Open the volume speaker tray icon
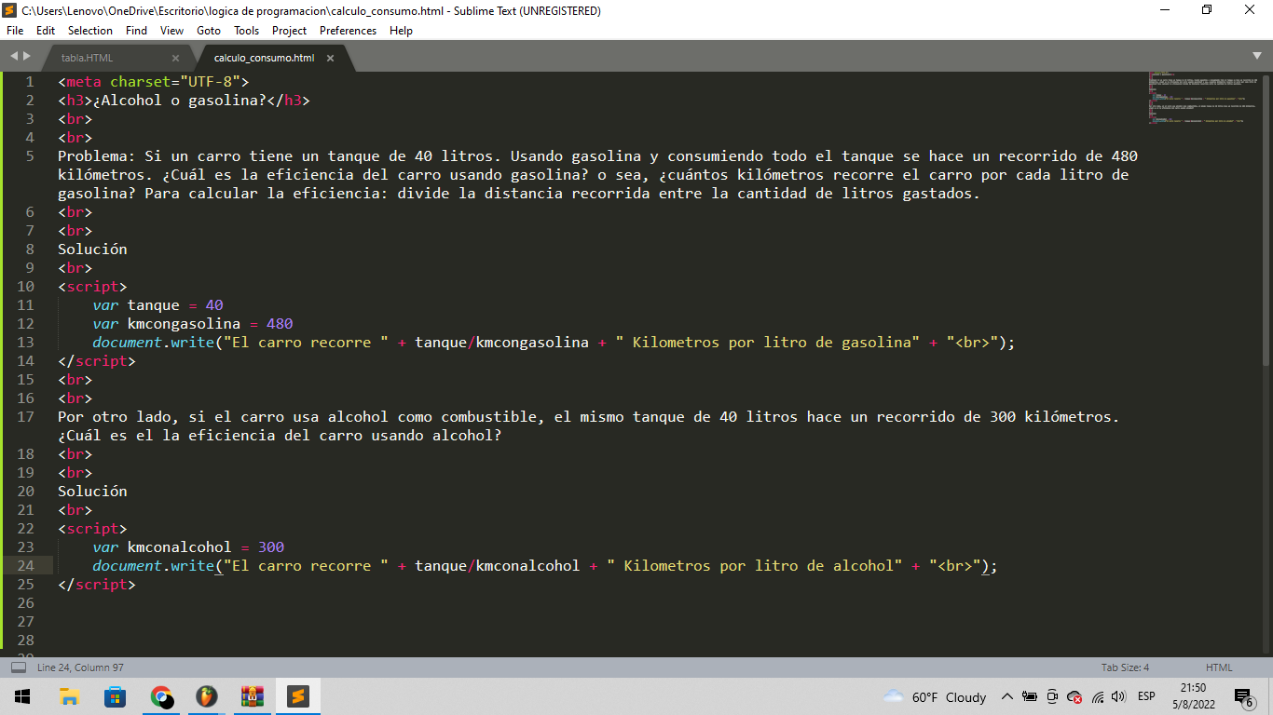 (1119, 696)
